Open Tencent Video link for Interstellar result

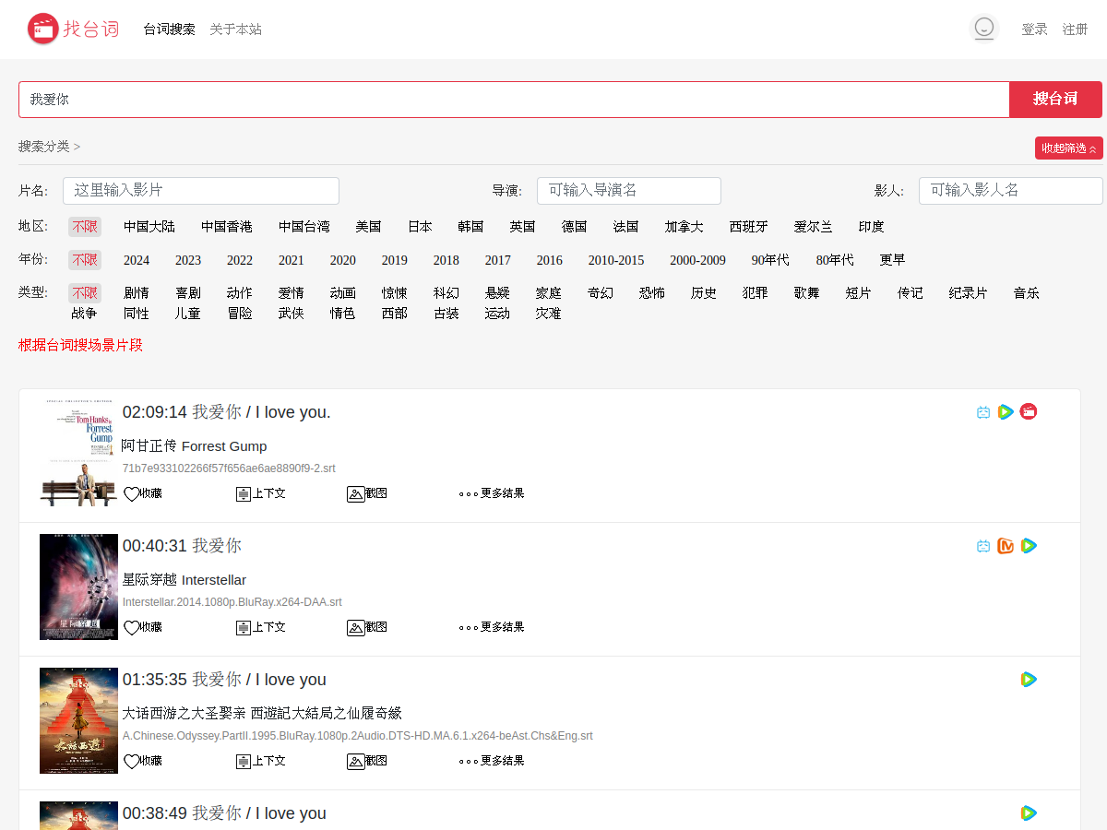coord(1029,546)
